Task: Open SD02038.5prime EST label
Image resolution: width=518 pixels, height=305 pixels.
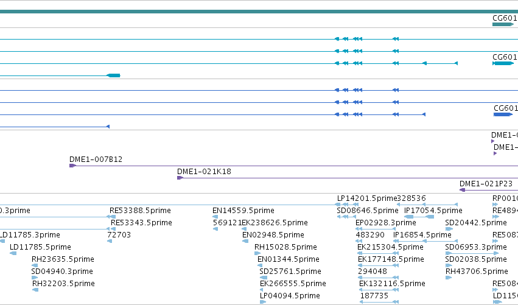Action: [x=476, y=259]
